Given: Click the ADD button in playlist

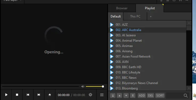Looking at the screenshot, I should (142, 96).
